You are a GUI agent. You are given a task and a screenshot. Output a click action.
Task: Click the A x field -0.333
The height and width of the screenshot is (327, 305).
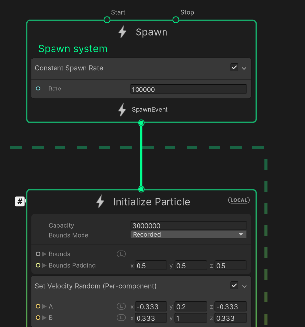pyautogui.click(x=151, y=307)
